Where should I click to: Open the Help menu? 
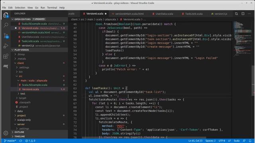tap(62, 8)
